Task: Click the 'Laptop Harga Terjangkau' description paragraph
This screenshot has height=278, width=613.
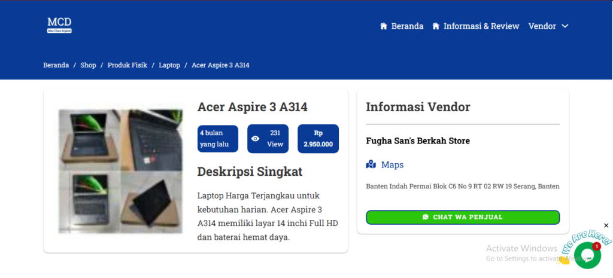Action: click(268, 216)
